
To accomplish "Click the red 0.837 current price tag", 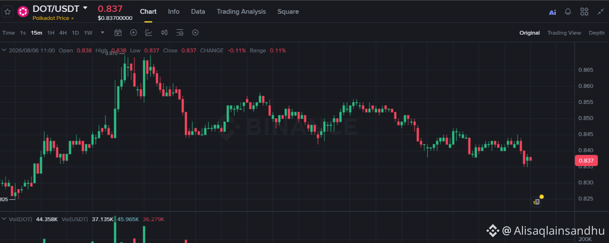I will (x=586, y=160).
